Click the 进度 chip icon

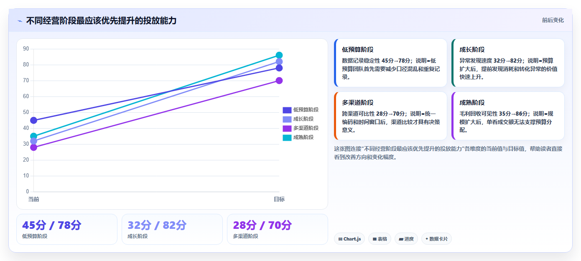pos(401,239)
